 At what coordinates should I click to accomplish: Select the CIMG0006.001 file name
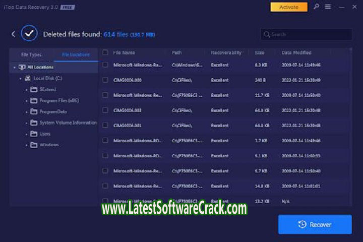(x=128, y=126)
